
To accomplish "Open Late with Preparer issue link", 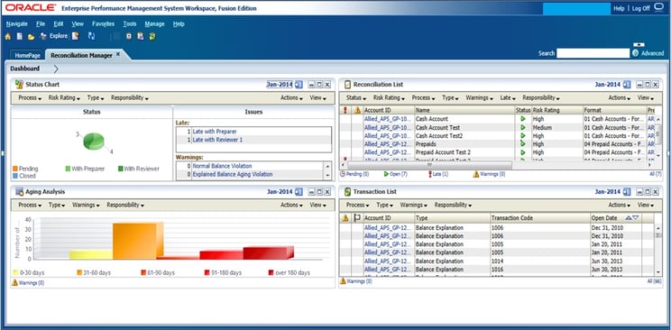I will tap(215, 132).
